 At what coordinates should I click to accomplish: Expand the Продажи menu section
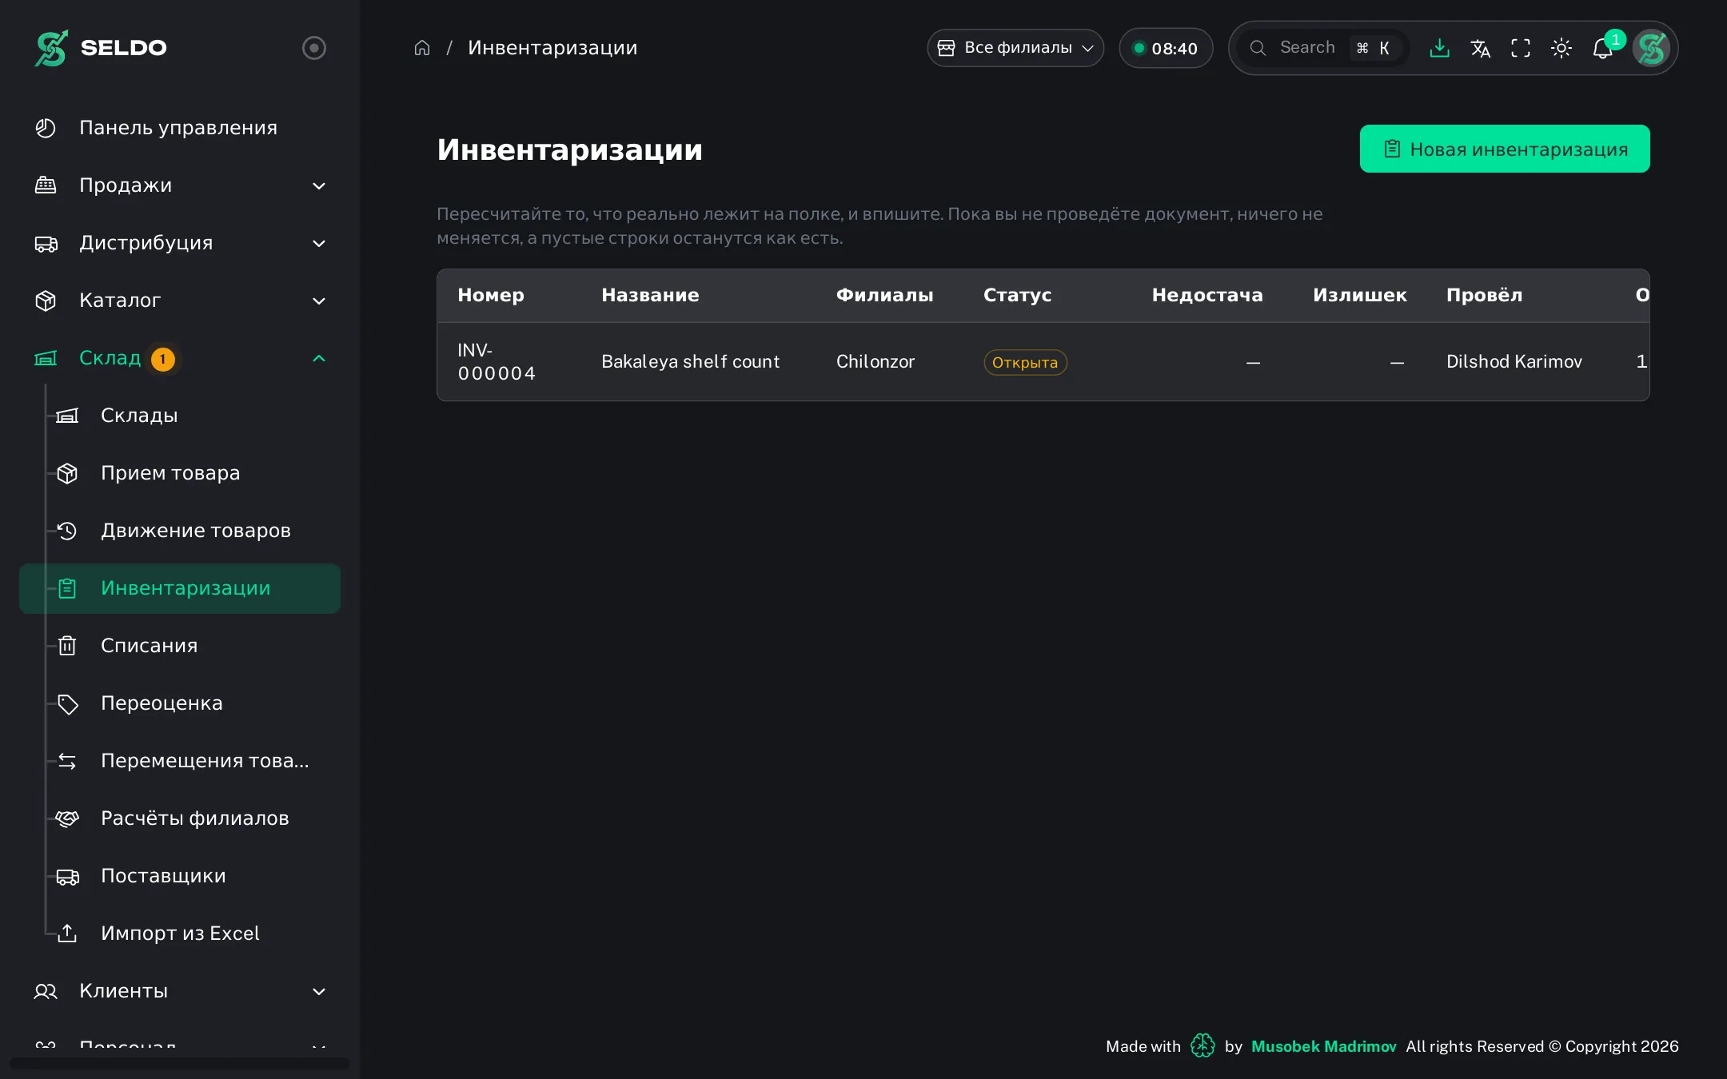coord(180,185)
